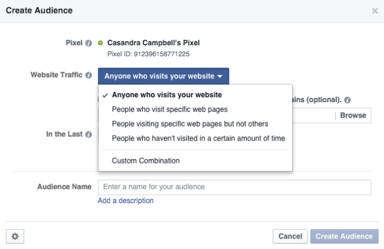Click the Create Audience button
Image resolution: width=384 pixels, height=249 pixels.
[x=344, y=236]
